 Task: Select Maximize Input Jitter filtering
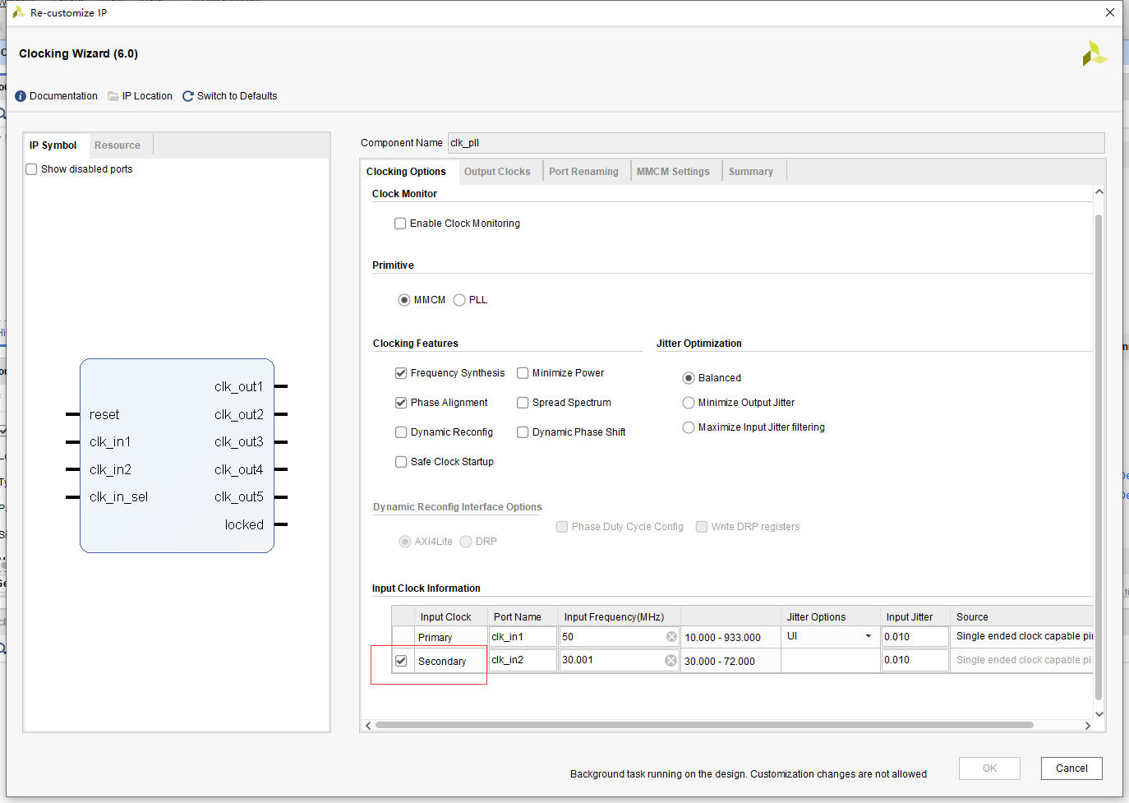click(x=689, y=427)
